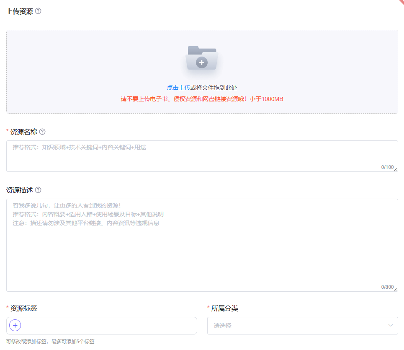Screen dimensions: 404x350
Task: Click the 资源标签 field label
Action: [23, 309]
